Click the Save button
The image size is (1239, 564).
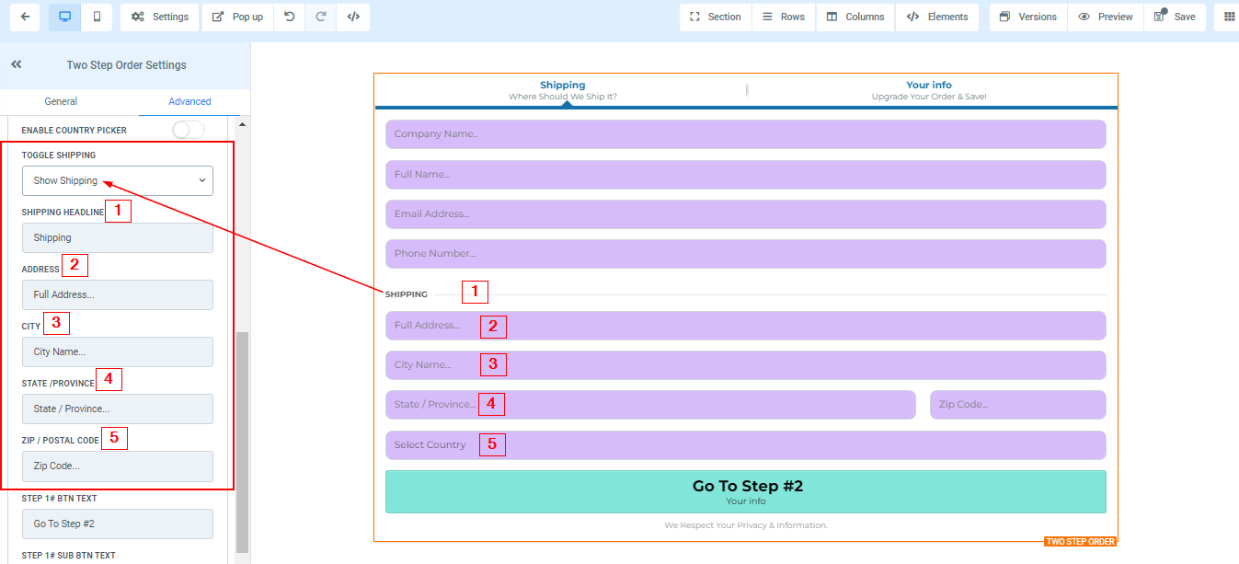(x=1175, y=17)
